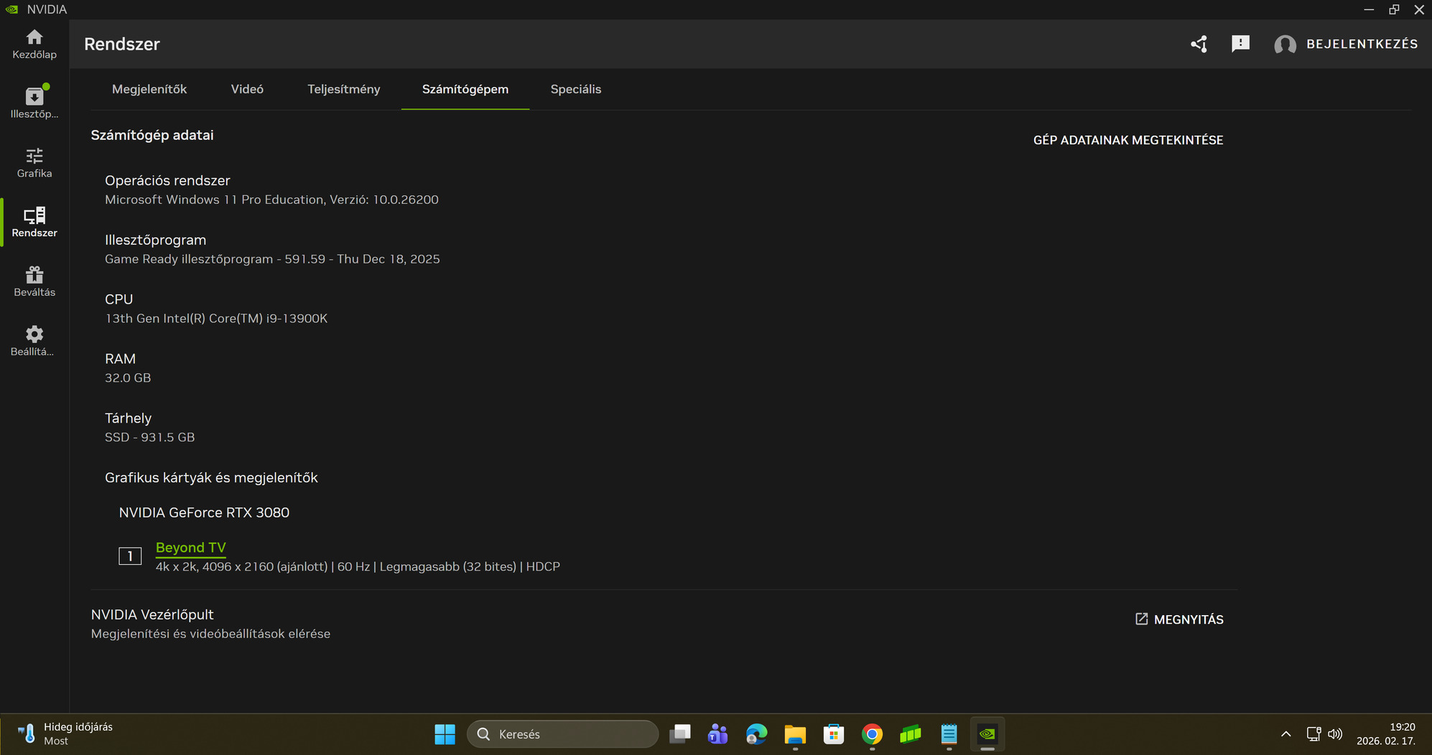The height and width of the screenshot is (755, 1432).
Task: Click the Számítógép adatai heading
Action: 152,135
